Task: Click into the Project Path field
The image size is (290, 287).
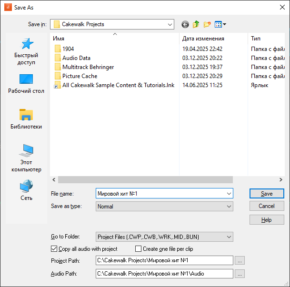Action: (164, 260)
